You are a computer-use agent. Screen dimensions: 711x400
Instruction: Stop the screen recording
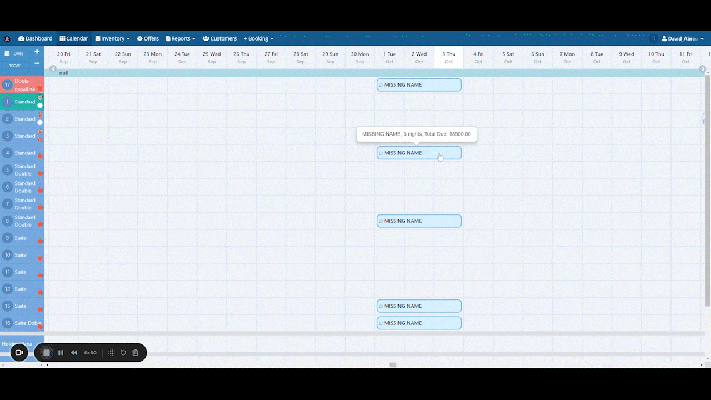[x=47, y=353]
